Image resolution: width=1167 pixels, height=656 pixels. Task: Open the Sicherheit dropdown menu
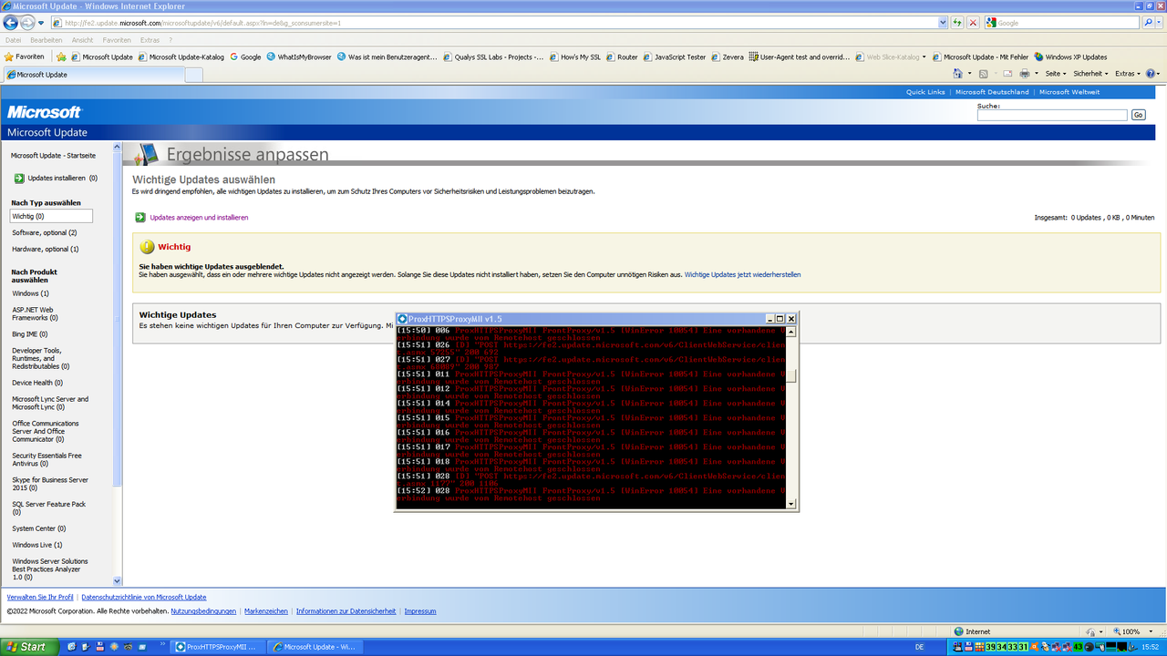pyautogui.click(x=1090, y=73)
